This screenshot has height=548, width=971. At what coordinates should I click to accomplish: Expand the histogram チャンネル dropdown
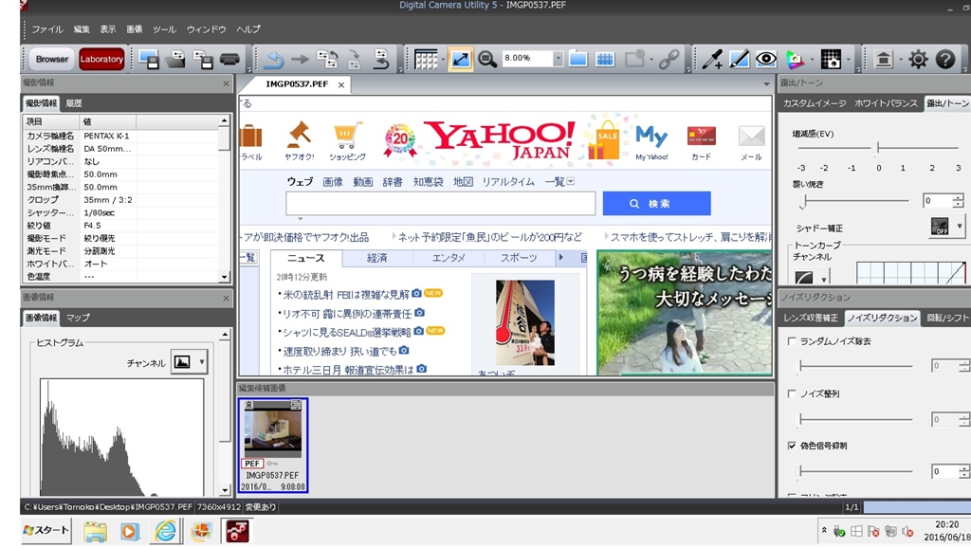202,362
